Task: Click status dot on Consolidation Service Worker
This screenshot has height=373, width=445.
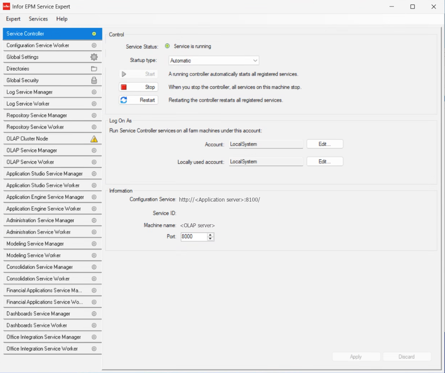Action: click(94, 279)
